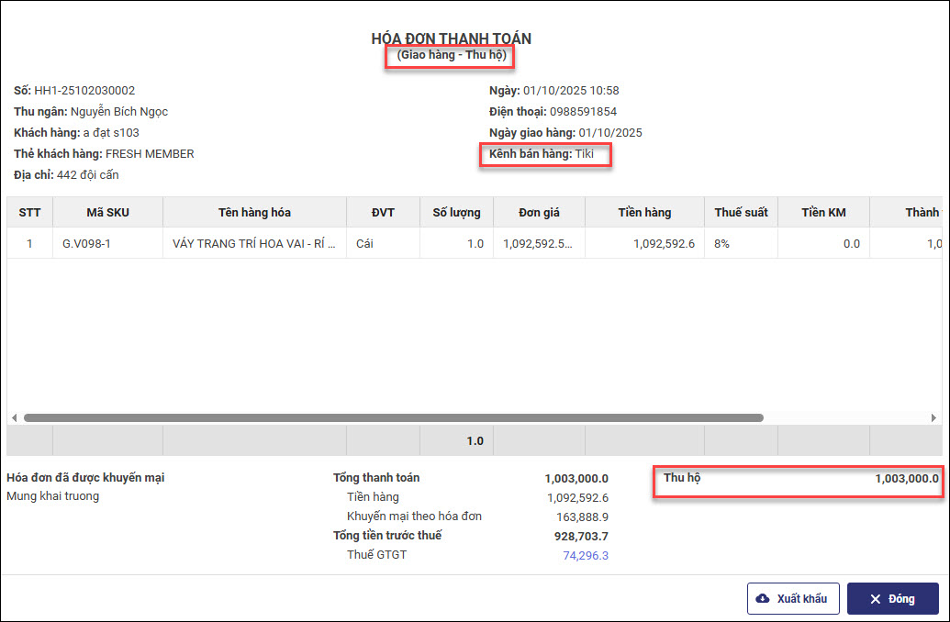Click the cloud icon on Xuất khẩu button
Image resolution: width=950 pixels, height=622 pixels.
tap(763, 599)
